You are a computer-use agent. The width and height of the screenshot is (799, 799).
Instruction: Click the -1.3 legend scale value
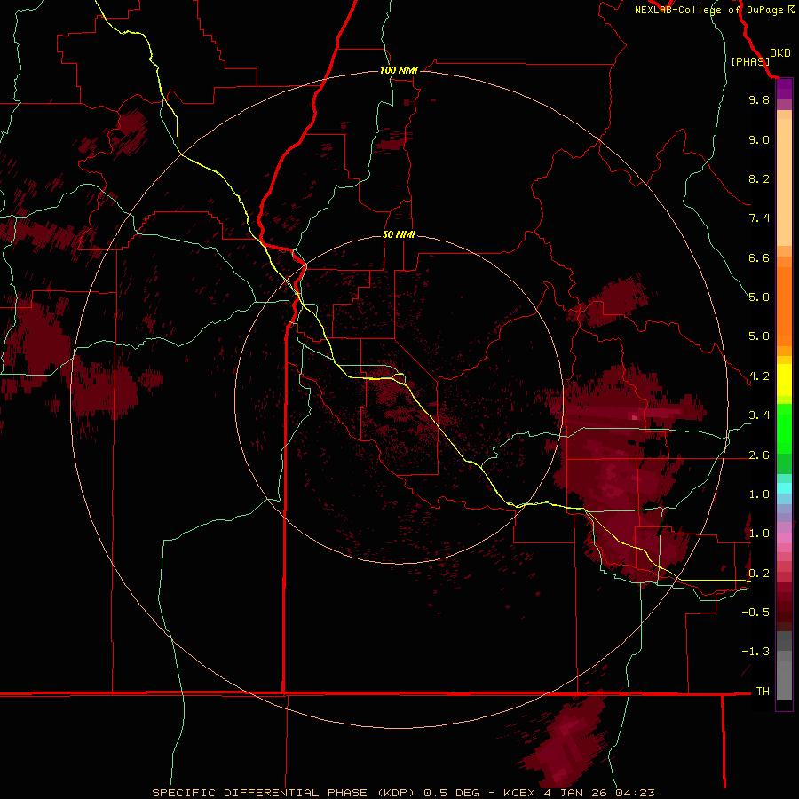click(x=755, y=652)
